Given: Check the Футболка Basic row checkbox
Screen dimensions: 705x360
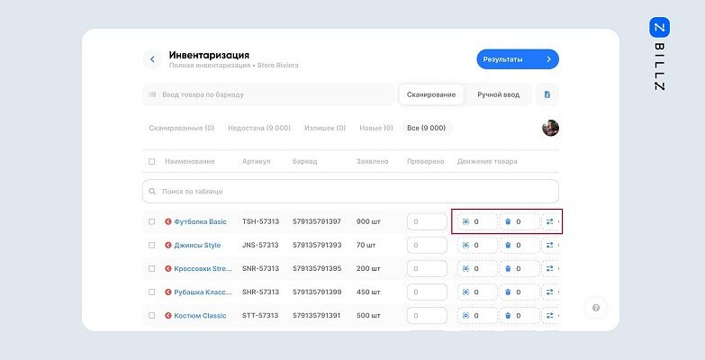Looking at the screenshot, I should click(x=152, y=221).
